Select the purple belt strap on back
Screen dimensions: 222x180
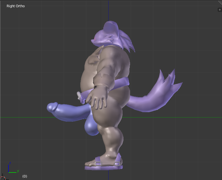[122, 82]
